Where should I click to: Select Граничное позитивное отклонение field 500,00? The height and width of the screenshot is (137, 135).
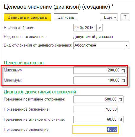[95, 99]
